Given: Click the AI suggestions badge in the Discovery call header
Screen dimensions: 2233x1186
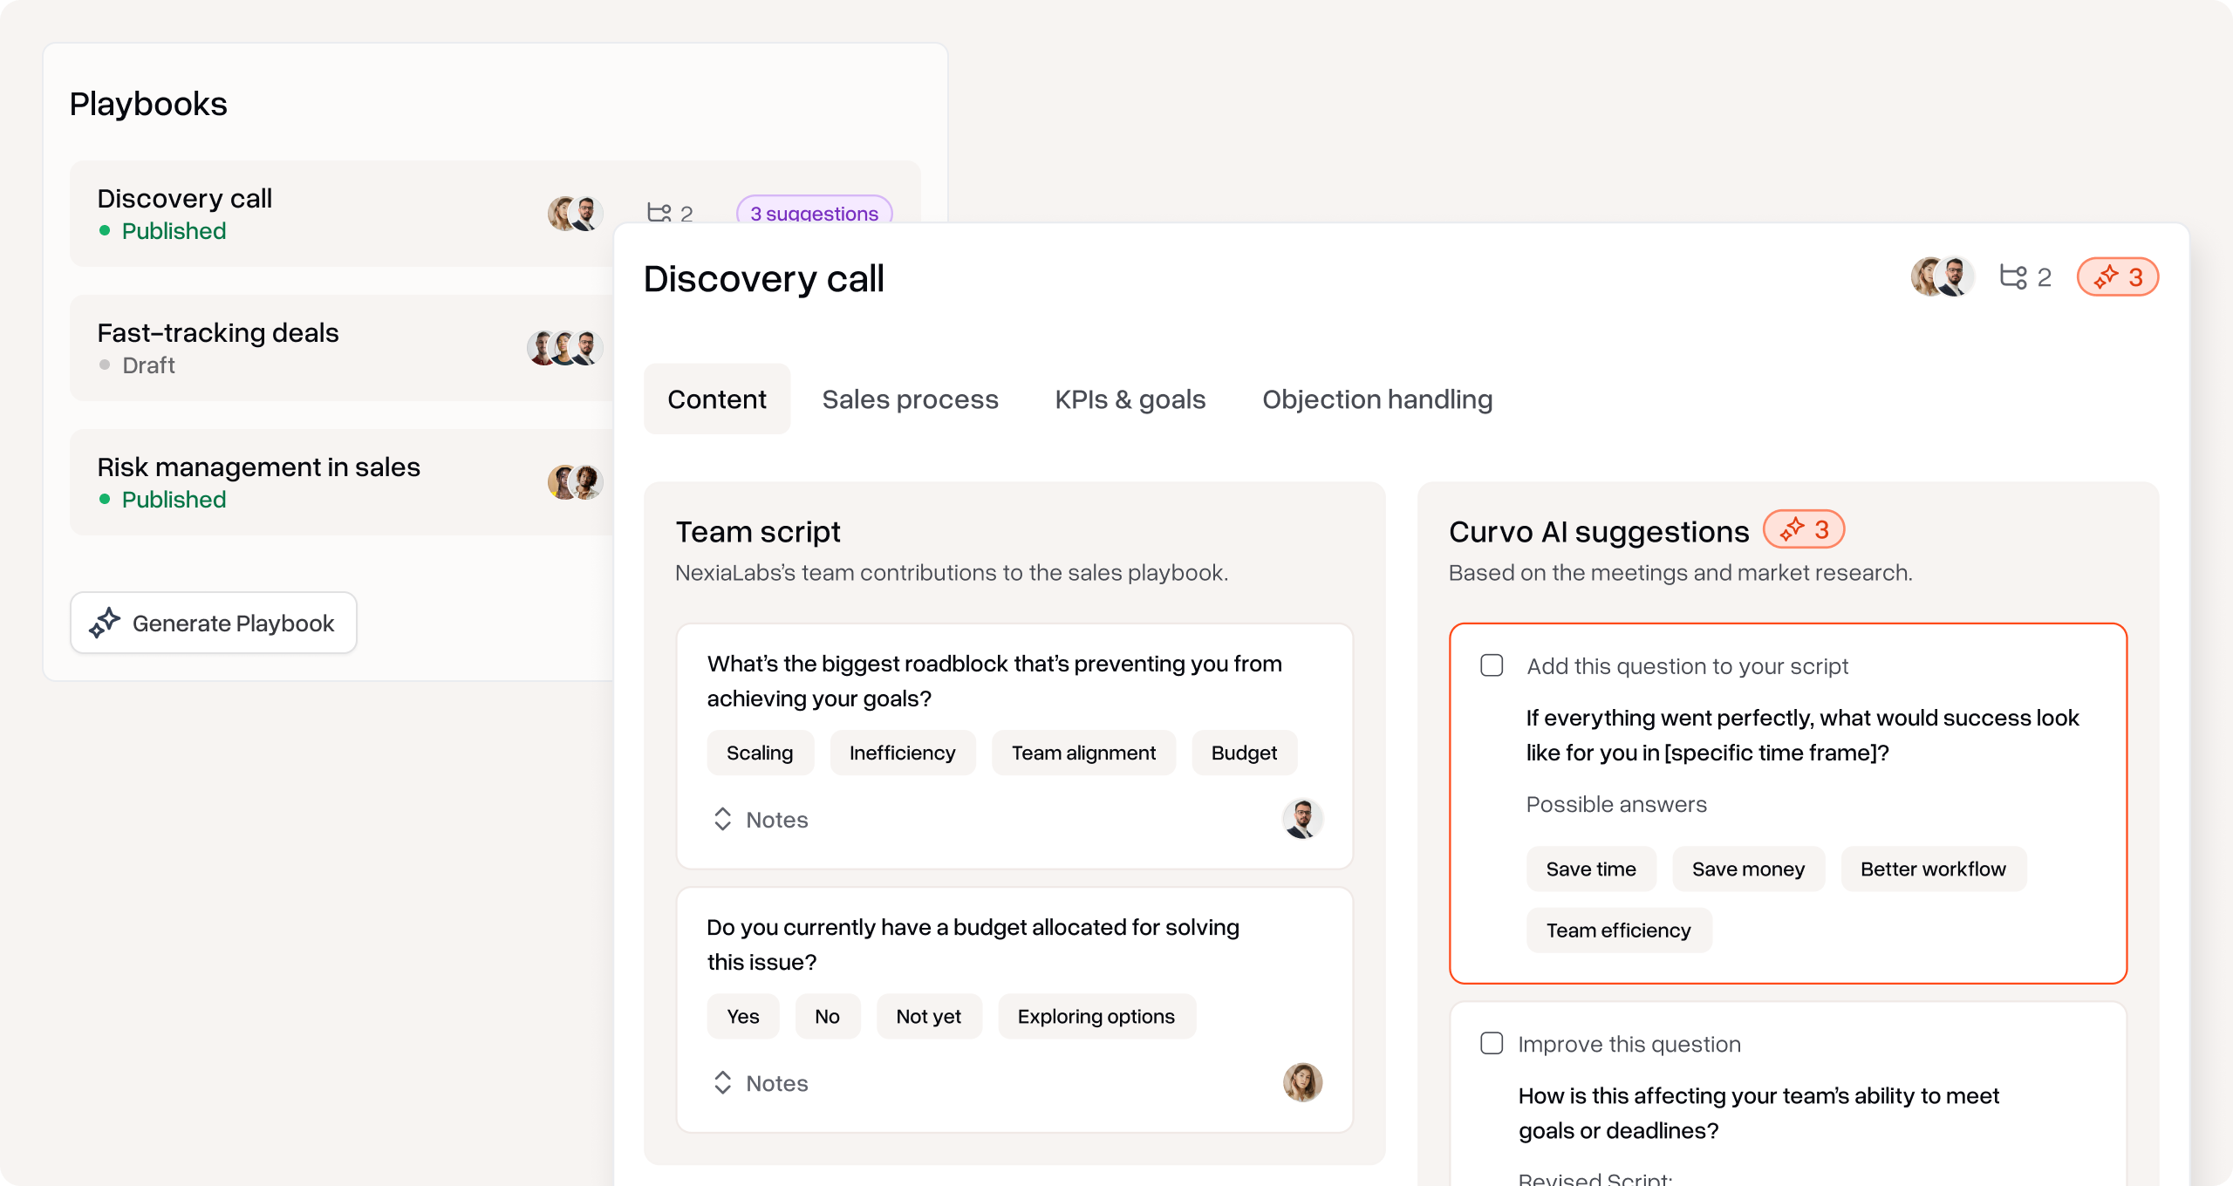Looking at the screenshot, I should click(2117, 277).
